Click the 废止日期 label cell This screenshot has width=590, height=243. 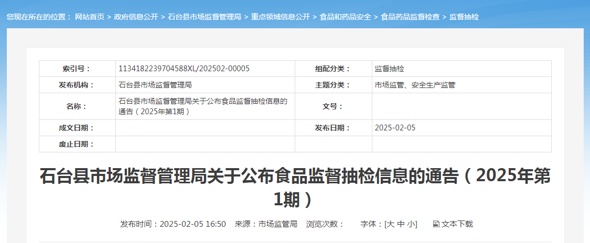tap(77, 144)
